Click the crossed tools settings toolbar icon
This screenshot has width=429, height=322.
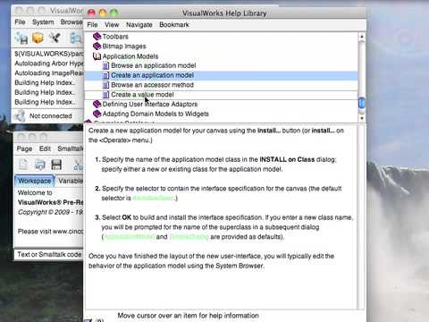point(55,38)
